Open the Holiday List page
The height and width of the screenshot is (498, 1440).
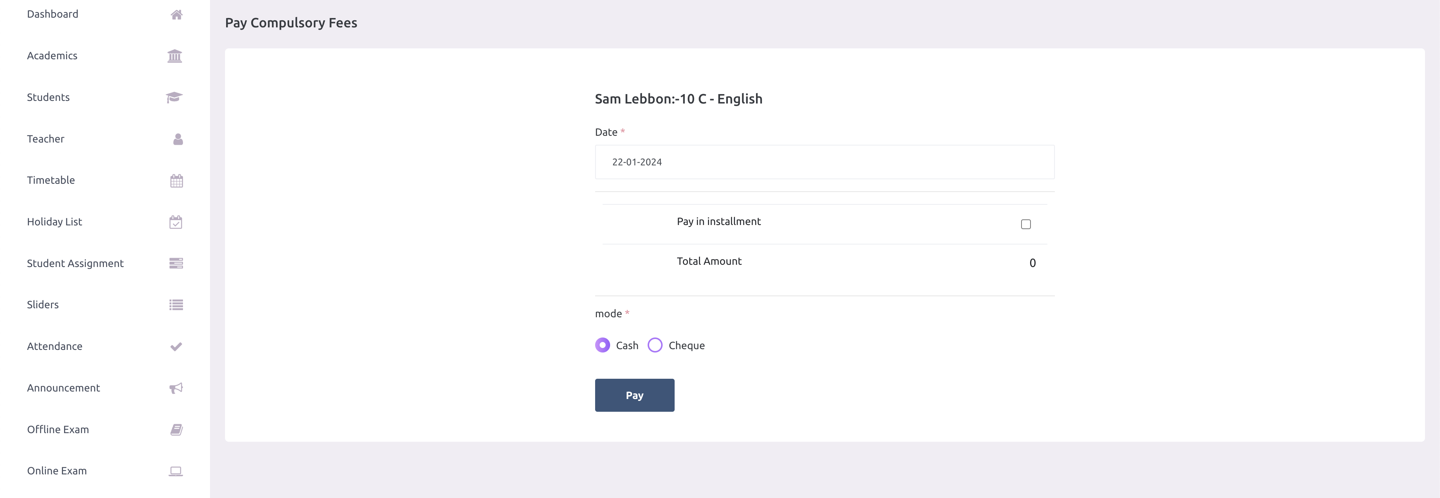click(54, 221)
